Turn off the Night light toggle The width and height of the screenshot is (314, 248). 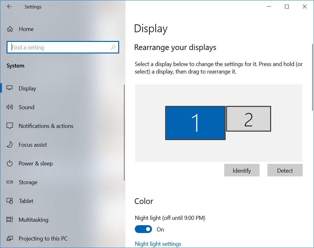(143, 229)
